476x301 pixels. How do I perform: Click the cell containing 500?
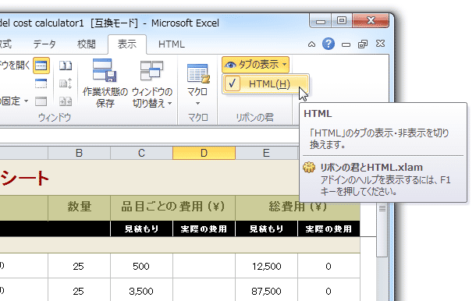pos(141,266)
